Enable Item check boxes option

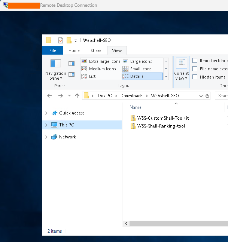(x=195, y=61)
